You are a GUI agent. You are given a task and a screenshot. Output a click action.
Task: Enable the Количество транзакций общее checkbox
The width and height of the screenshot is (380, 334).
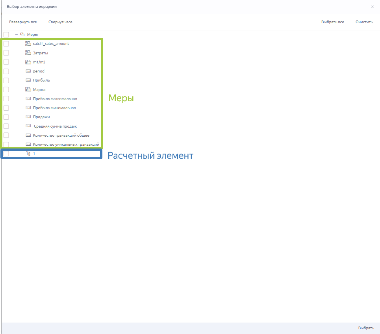6,135
